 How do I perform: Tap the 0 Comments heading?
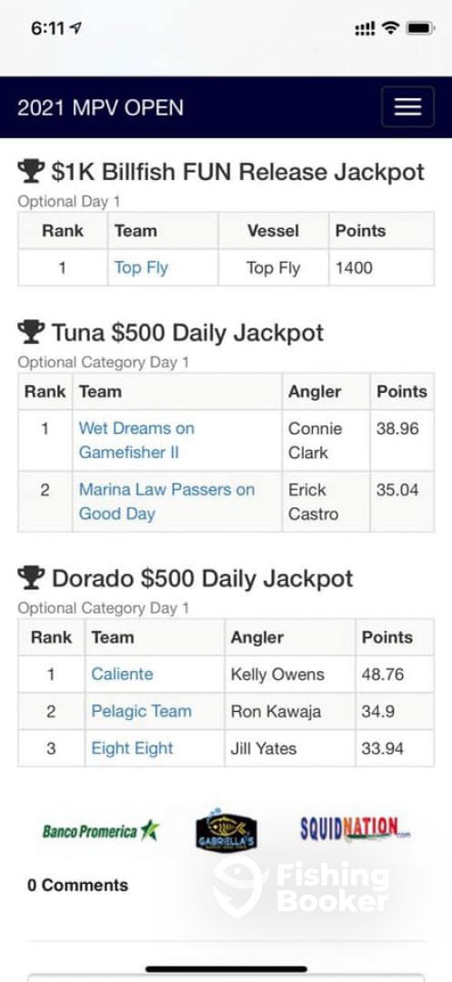click(x=77, y=885)
